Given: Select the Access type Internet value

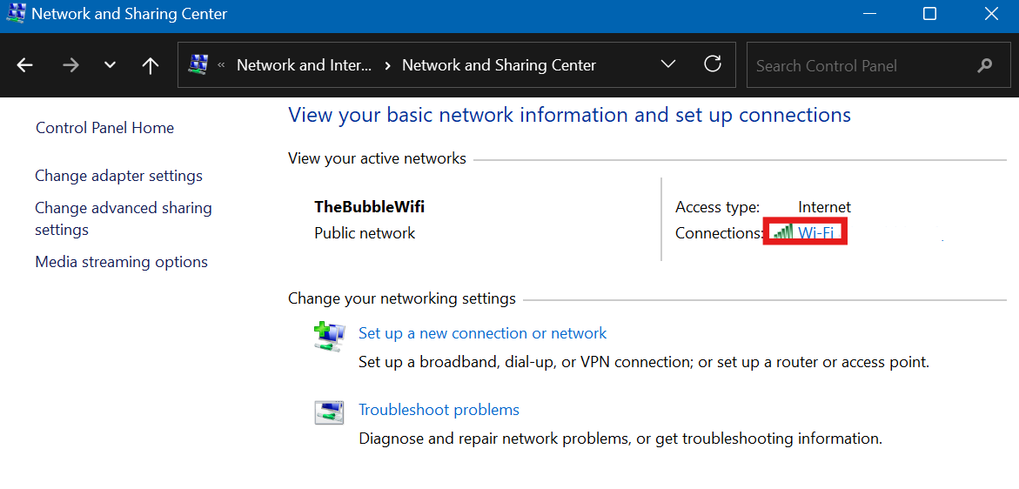Looking at the screenshot, I should (824, 207).
